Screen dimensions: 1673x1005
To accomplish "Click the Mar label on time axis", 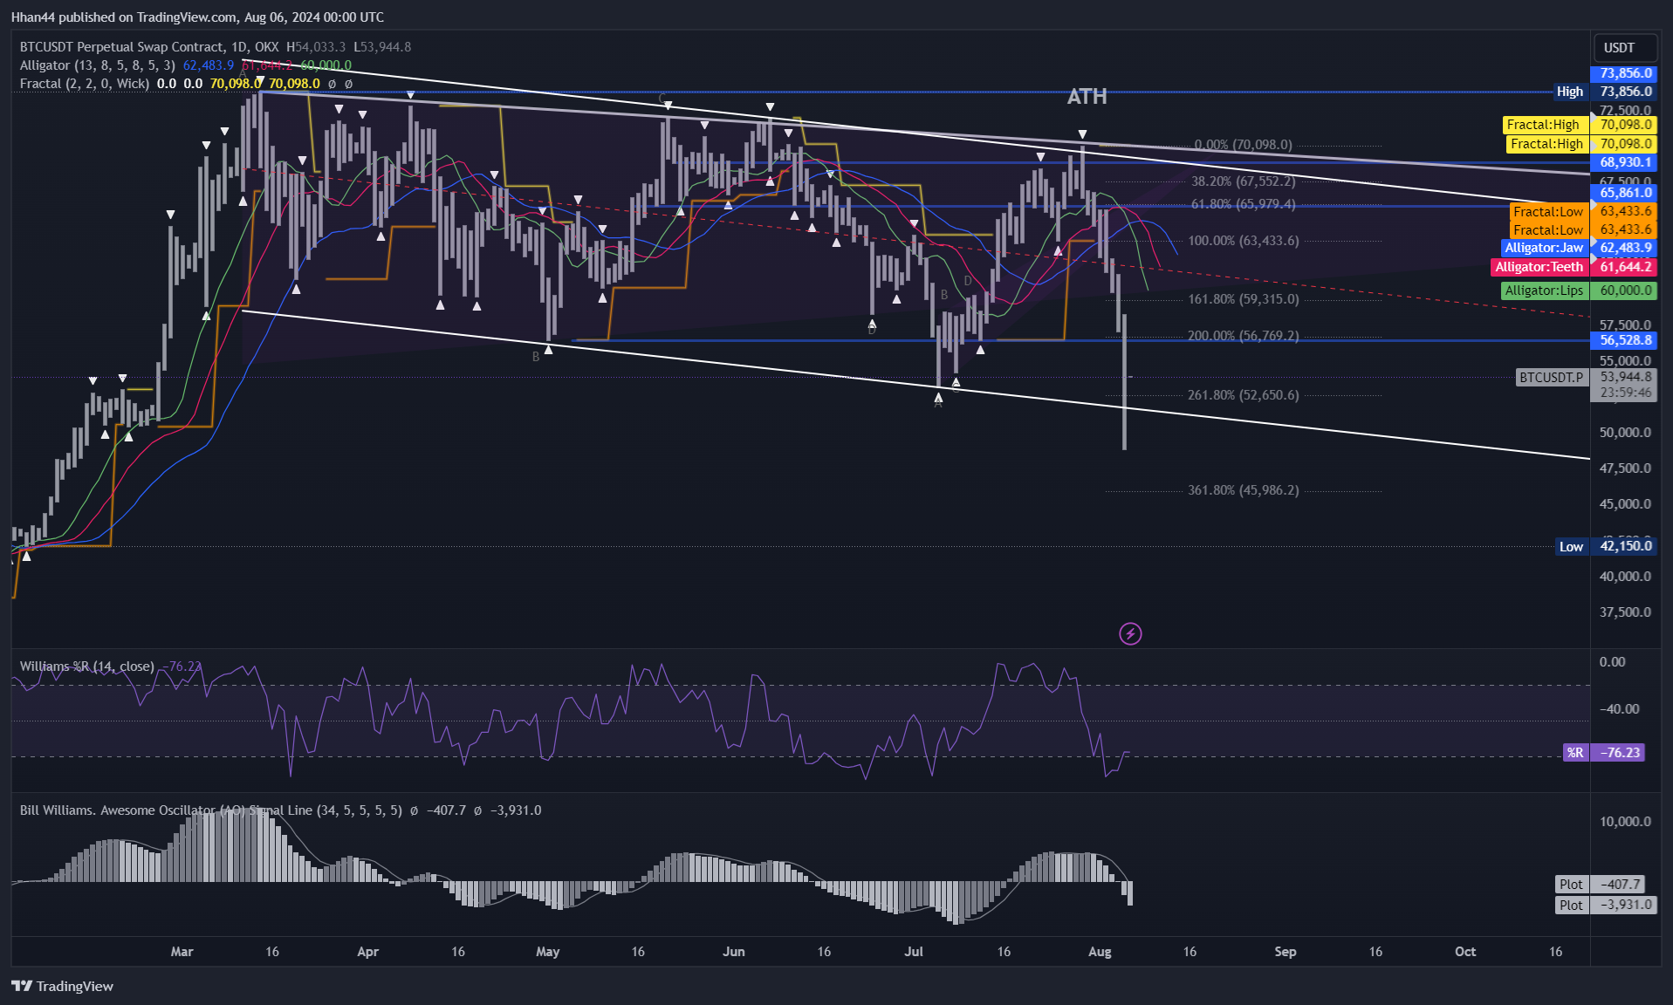I will pyautogui.click(x=182, y=952).
